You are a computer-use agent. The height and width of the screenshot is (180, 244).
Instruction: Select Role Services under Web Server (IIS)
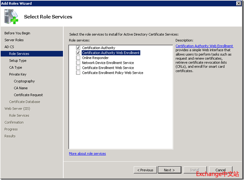pyautogui.click(x=19, y=116)
